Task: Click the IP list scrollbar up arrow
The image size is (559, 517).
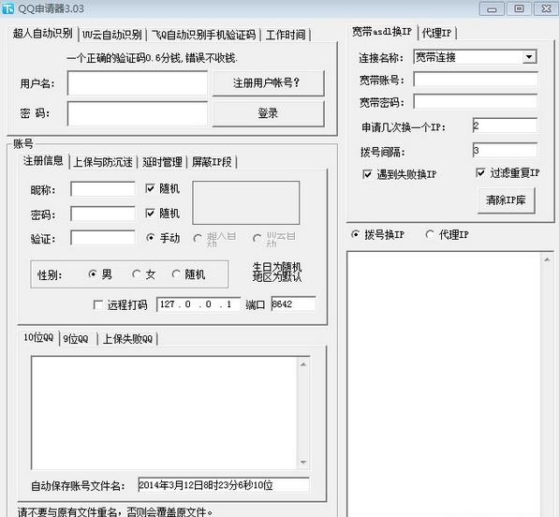Action: point(547,259)
